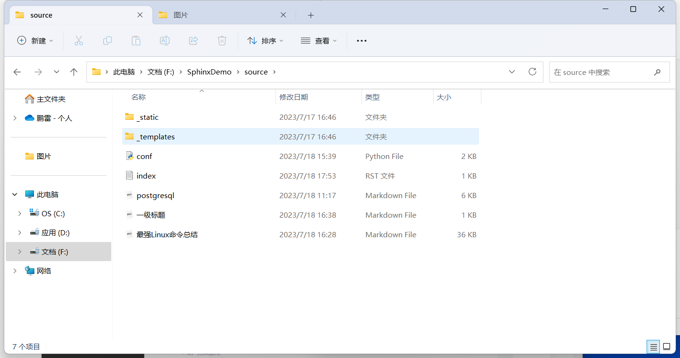Open the See more ellipsis menu
Viewport: 680px width, 358px height.
361,41
